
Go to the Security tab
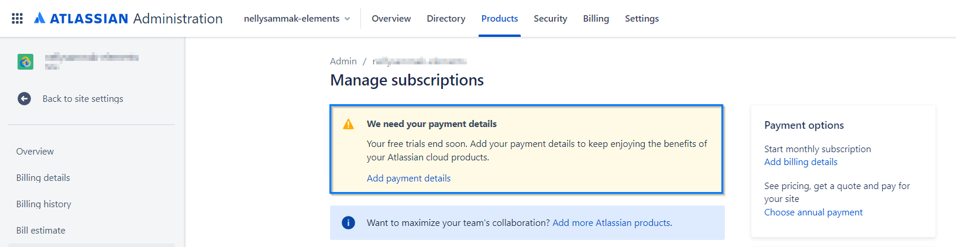pyautogui.click(x=550, y=19)
